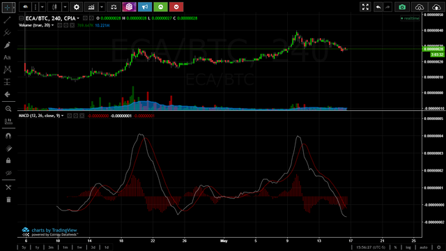The image size is (446, 251).
Task: Remove the Volume indicator
Action: pyautogui.click(x=72, y=25)
